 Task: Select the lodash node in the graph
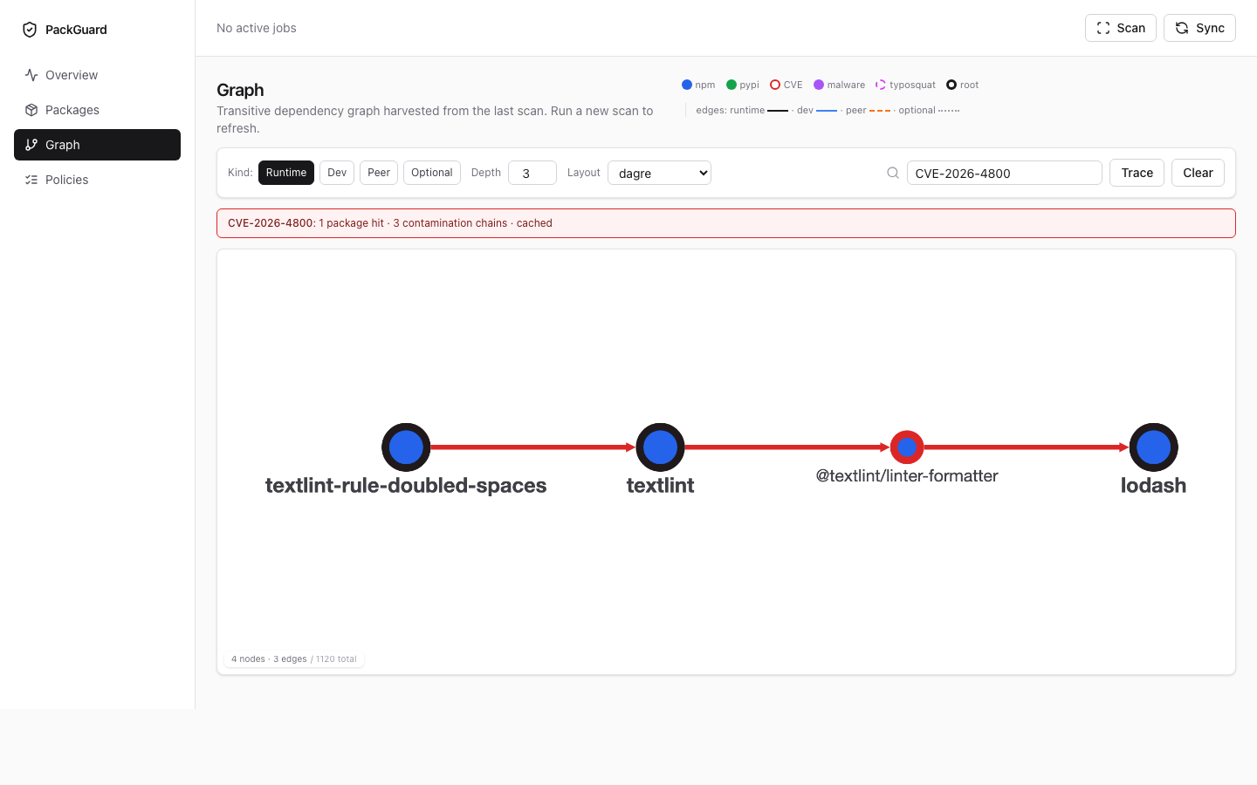(1153, 447)
